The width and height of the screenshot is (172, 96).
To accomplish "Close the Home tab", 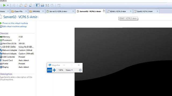I will click(8, 11).
